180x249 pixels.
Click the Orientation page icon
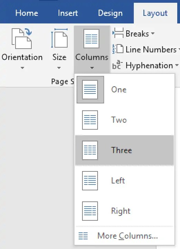22,38
